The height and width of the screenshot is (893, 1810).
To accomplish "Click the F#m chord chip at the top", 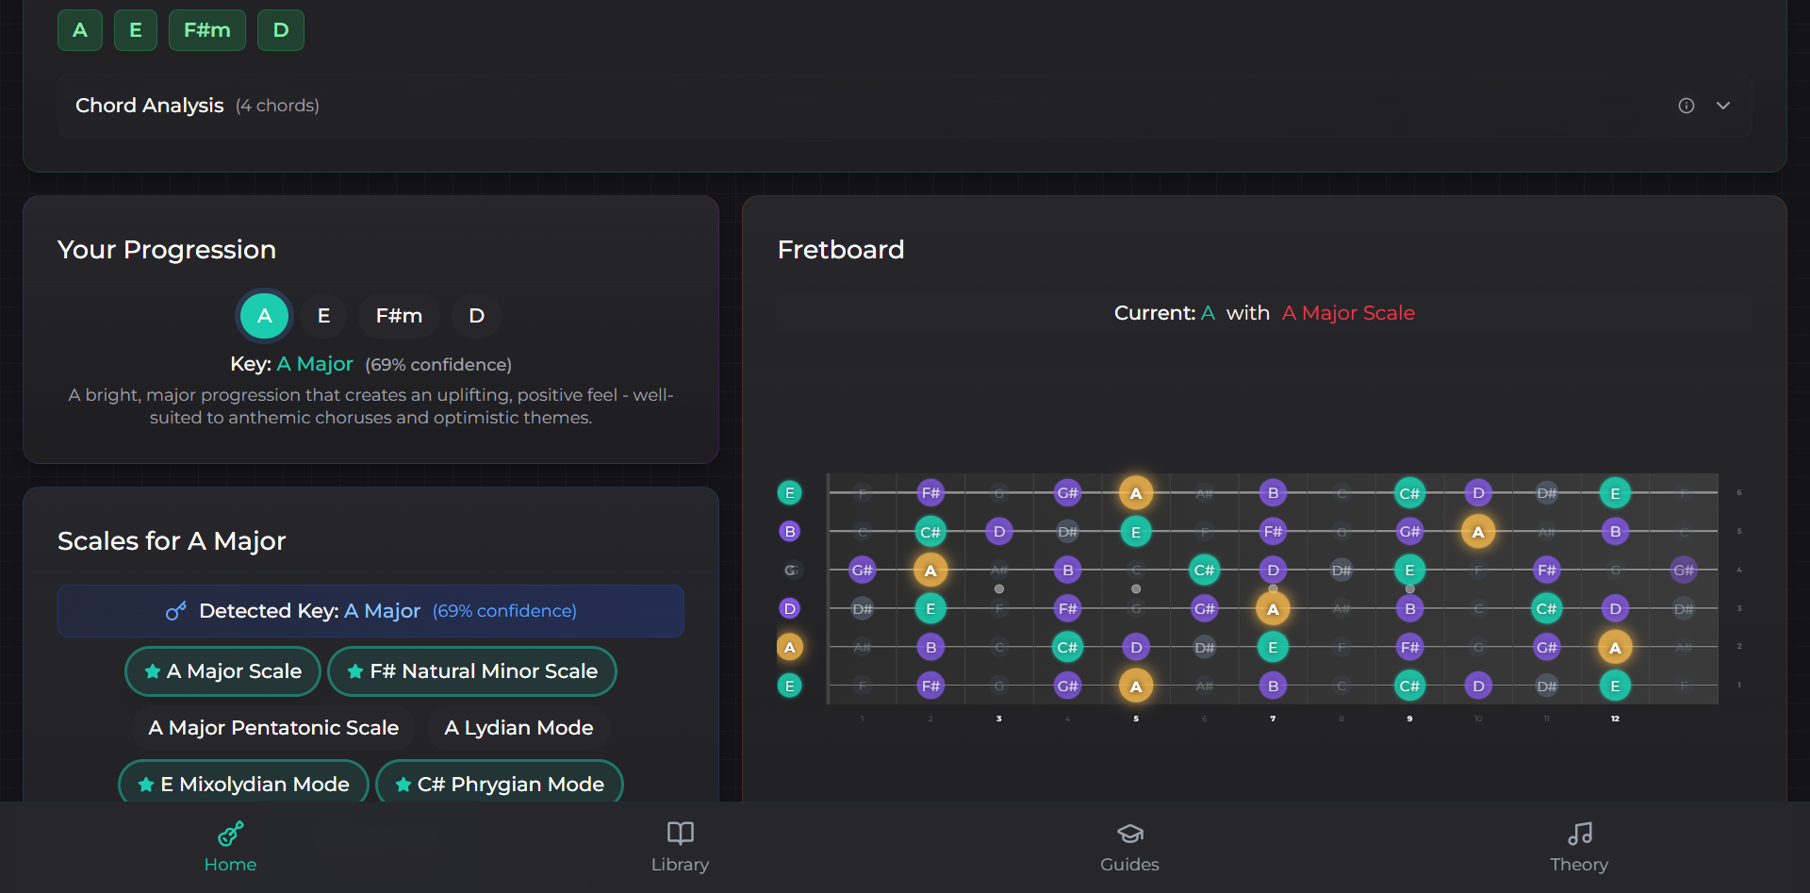I will (x=206, y=29).
